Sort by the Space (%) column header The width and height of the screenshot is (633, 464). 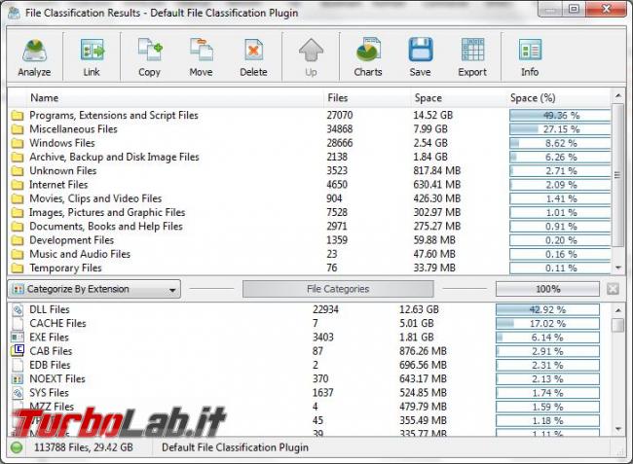pos(533,98)
